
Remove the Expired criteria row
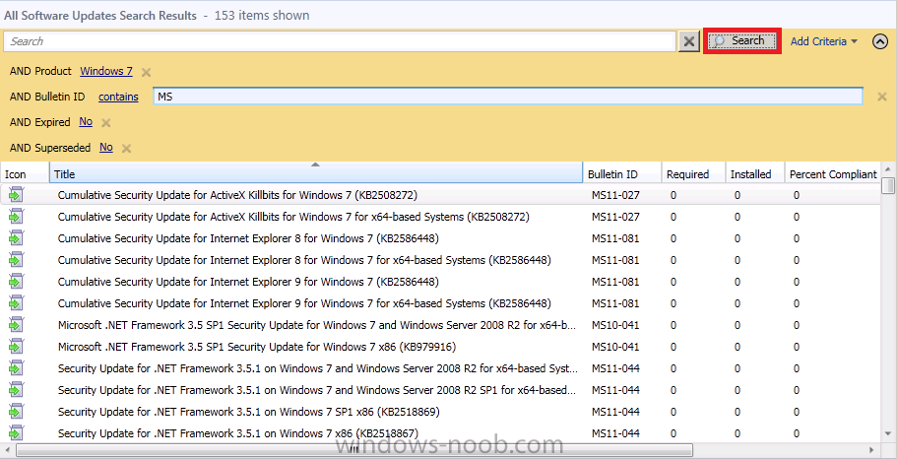pos(106,122)
